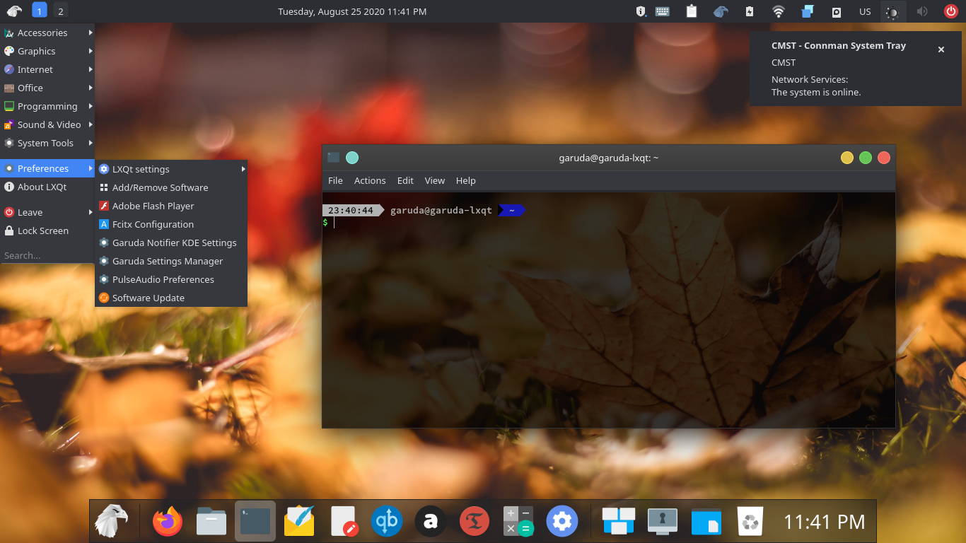Open the text editor note icon in dock

343,522
